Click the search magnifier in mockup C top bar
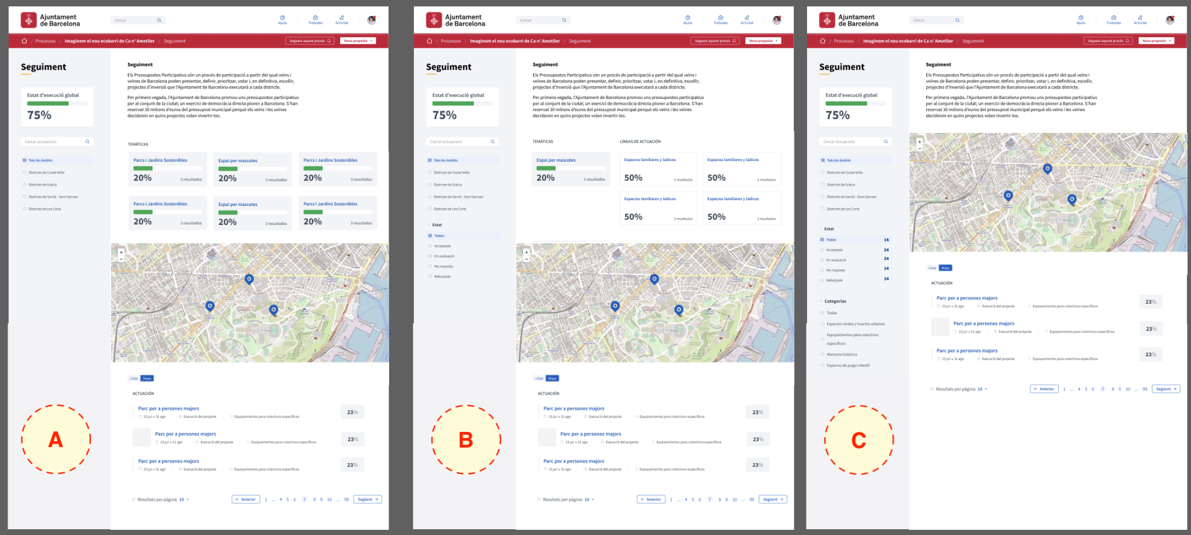 (957, 20)
